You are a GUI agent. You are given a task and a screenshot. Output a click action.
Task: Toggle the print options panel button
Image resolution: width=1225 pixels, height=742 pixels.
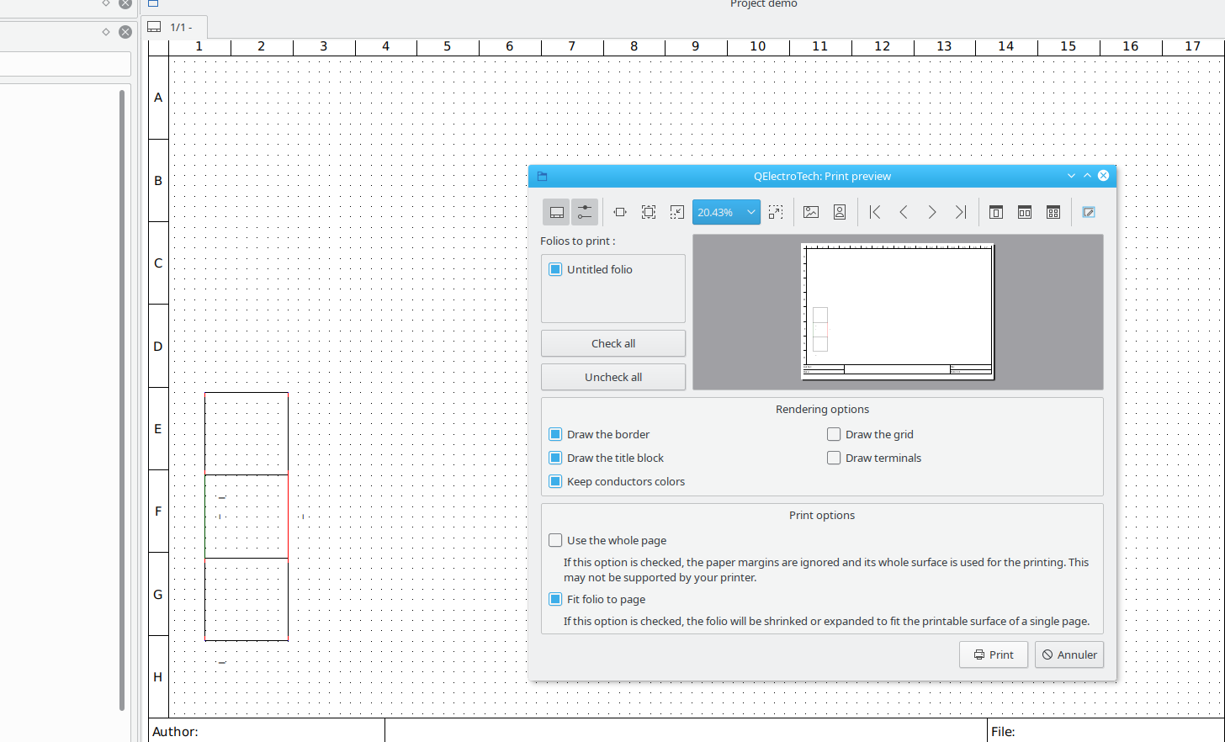(x=585, y=212)
